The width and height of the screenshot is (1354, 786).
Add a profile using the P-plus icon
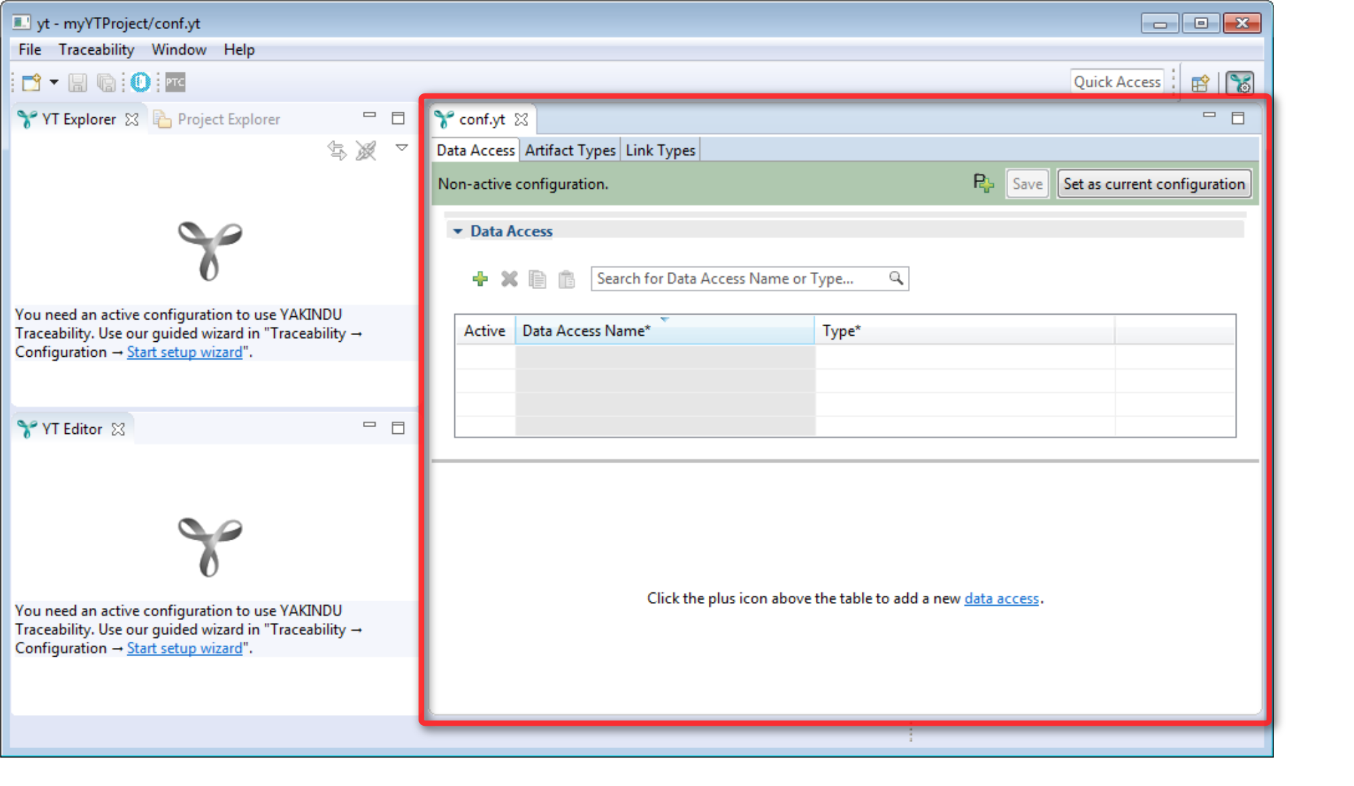click(982, 183)
